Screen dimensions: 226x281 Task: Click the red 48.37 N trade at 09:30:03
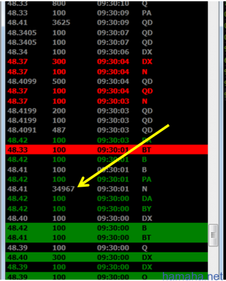pyautogui.click(x=106, y=101)
